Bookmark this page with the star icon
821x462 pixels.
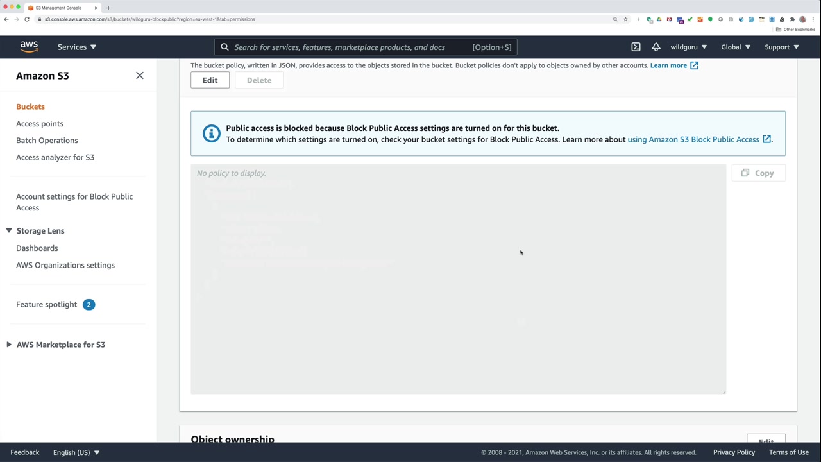pos(625,19)
